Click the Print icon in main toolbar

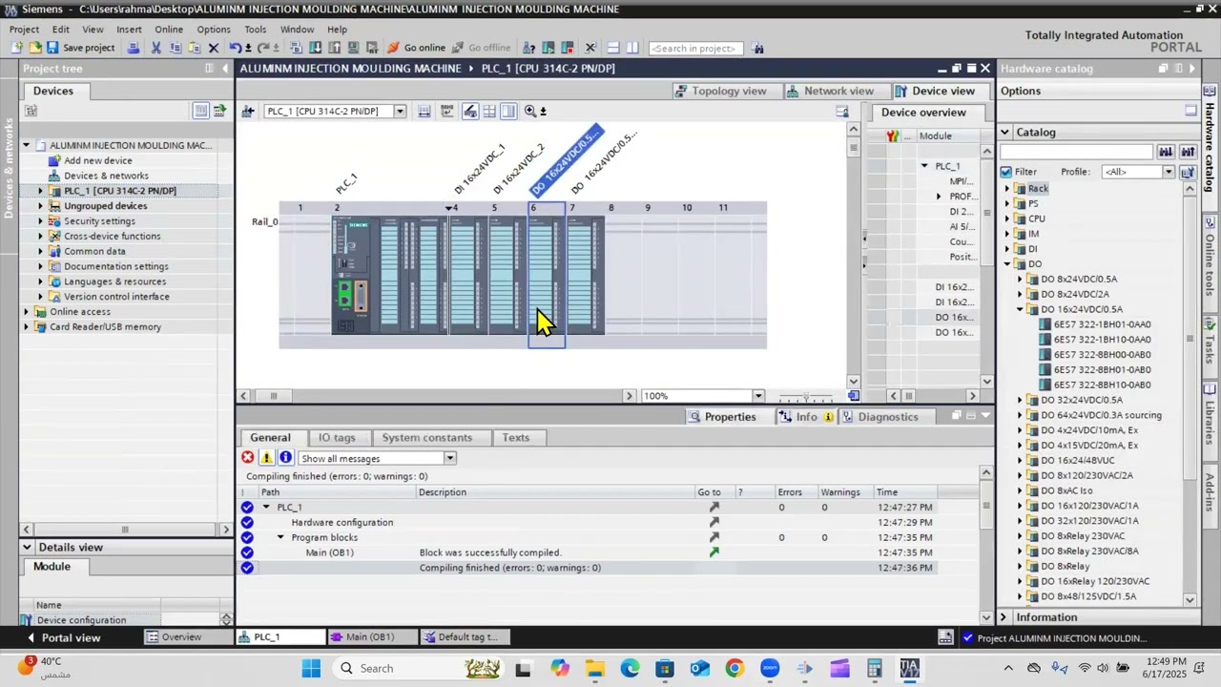tap(134, 48)
